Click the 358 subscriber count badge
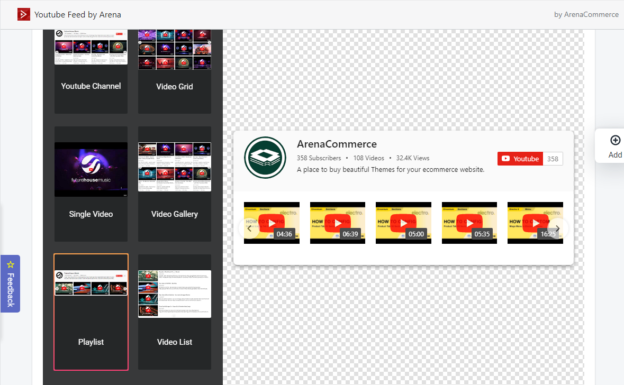The height and width of the screenshot is (385, 624). tap(553, 159)
